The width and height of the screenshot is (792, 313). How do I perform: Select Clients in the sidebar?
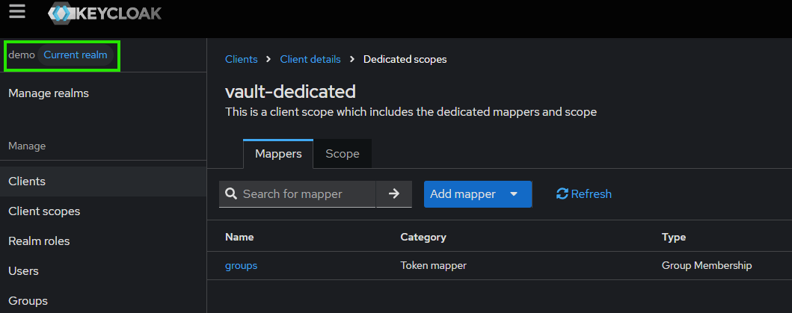click(27, 182)
